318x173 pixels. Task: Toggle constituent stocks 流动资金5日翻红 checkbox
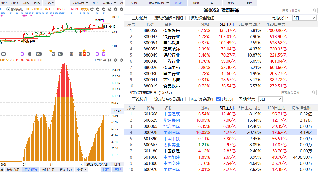pos(151,99)
